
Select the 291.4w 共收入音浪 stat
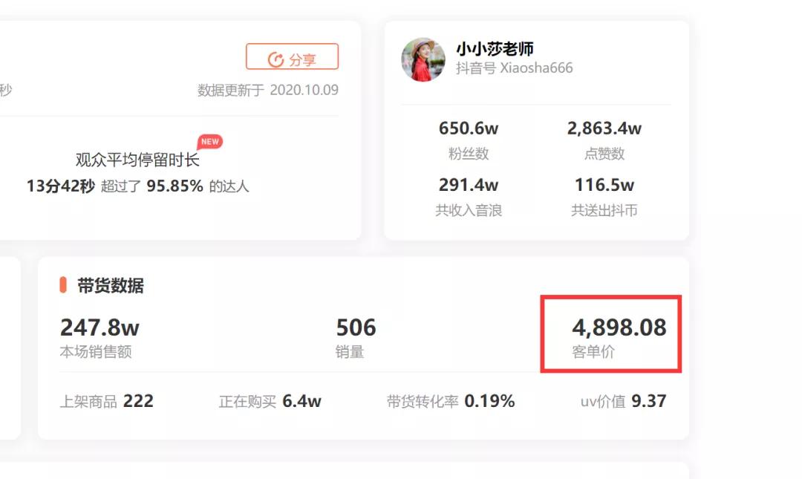[469, 197]
